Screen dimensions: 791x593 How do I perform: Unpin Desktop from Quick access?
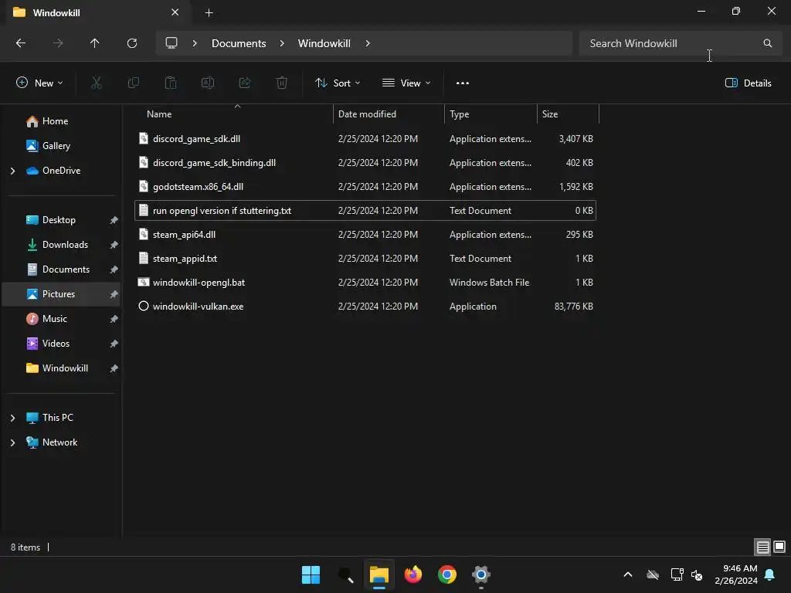[x=114, y=220]
